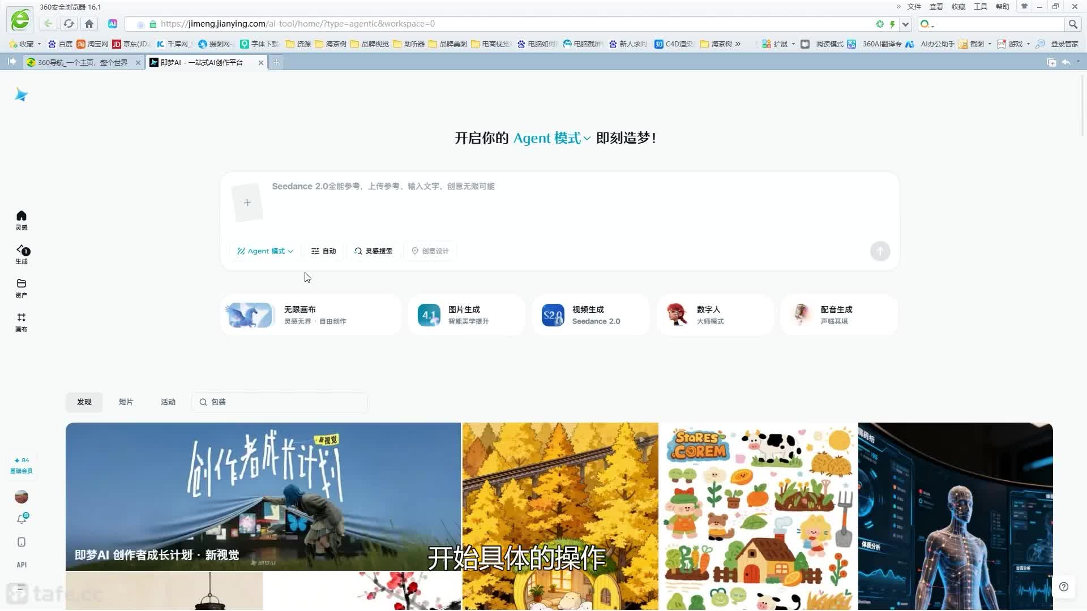Open the 视频生成 Seedance 2.0 card
Image resolution: width=1087 pixels, height=611 pixels.
point(590,315)
